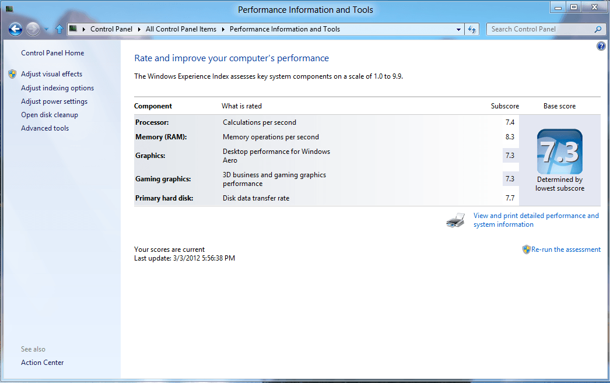This screenshot has height=383, width=610.
Task: Launch Open disk cleanup
Action: coord(50,115)
